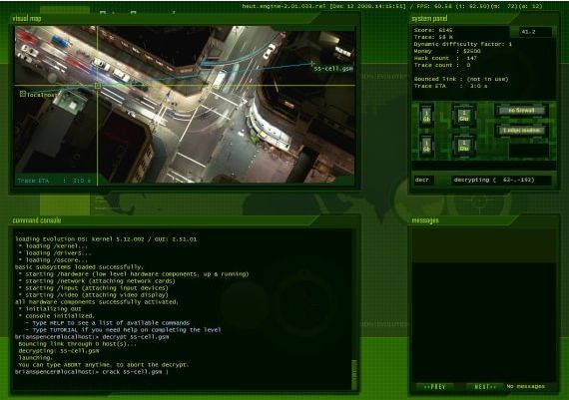Select the localhost node icon on map

click(x=23, y=95)
